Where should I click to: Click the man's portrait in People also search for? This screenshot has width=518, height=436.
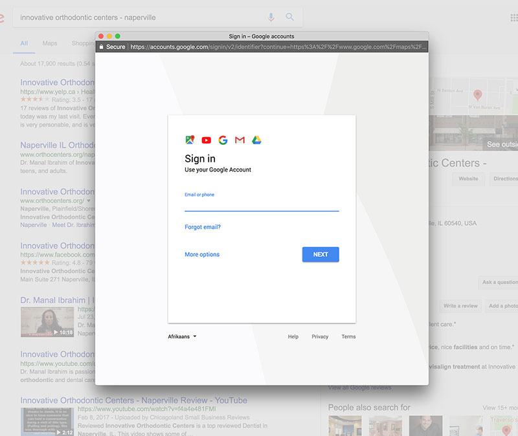pyautogui.click(x=425, y=426)
